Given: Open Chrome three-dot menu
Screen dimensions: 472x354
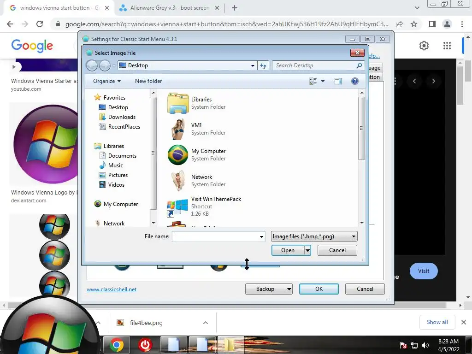Looking at the screenshot, I should tap(462, 24).
